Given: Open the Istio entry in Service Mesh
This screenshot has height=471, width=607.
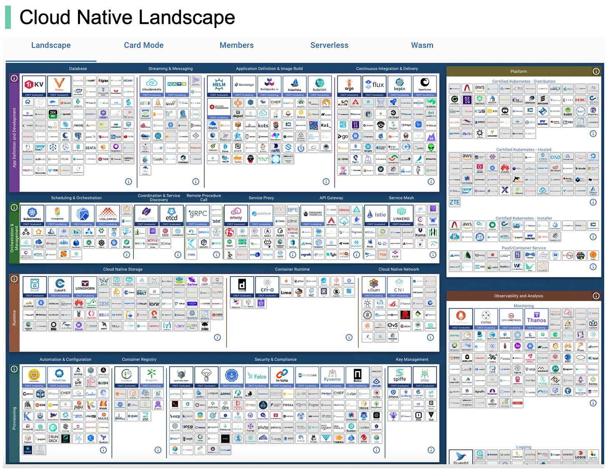Looking at the screenshot, I should (x=376, y=215).
